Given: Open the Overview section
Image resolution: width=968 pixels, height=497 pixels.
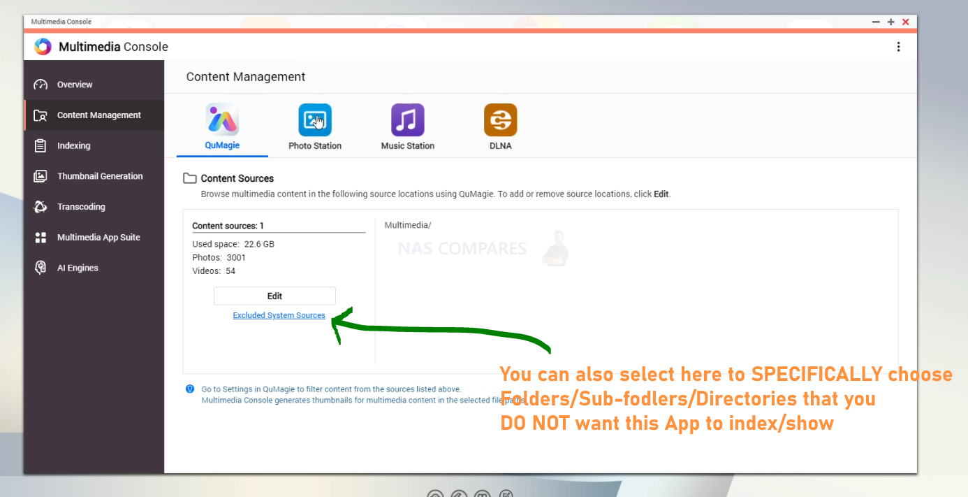Looking at the screenshot, I should (75, 85).
